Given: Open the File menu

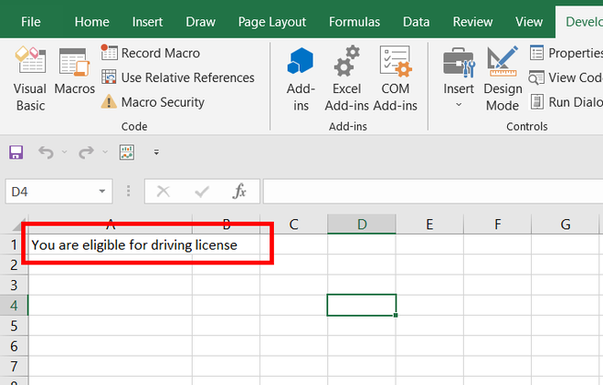Looking at the screenshot, I should 30,21.
